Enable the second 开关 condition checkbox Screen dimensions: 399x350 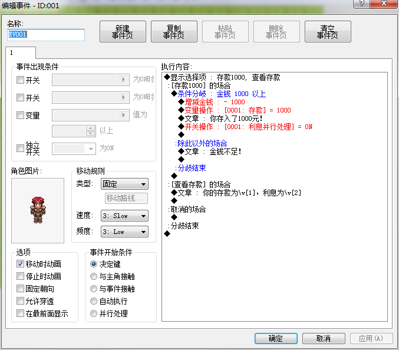tap(20, 98)
